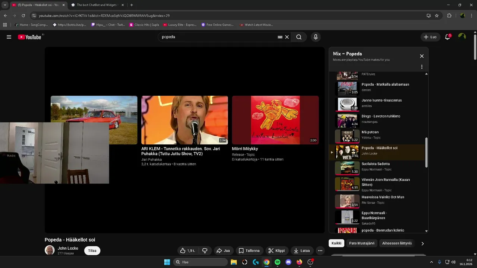The width and height of the screenshot is (477, 268).
Task: Create a clip with Klippi
Action: coord(277,251)
